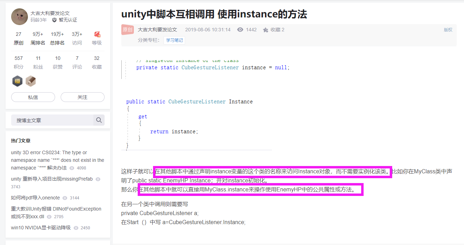
Task: Click the 关注 follow button
Action: pyautogui.click(x=83, y=97)
